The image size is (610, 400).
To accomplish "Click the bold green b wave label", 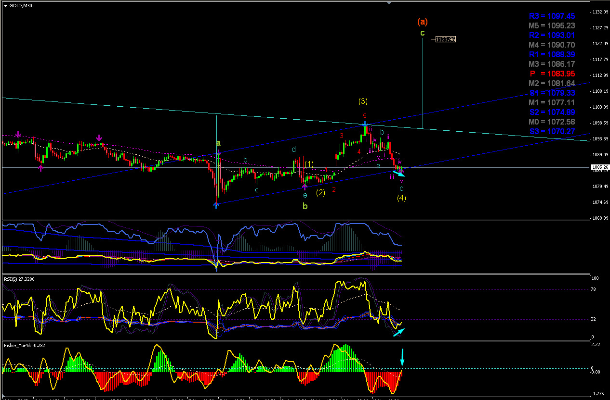I will pos(305,206).
